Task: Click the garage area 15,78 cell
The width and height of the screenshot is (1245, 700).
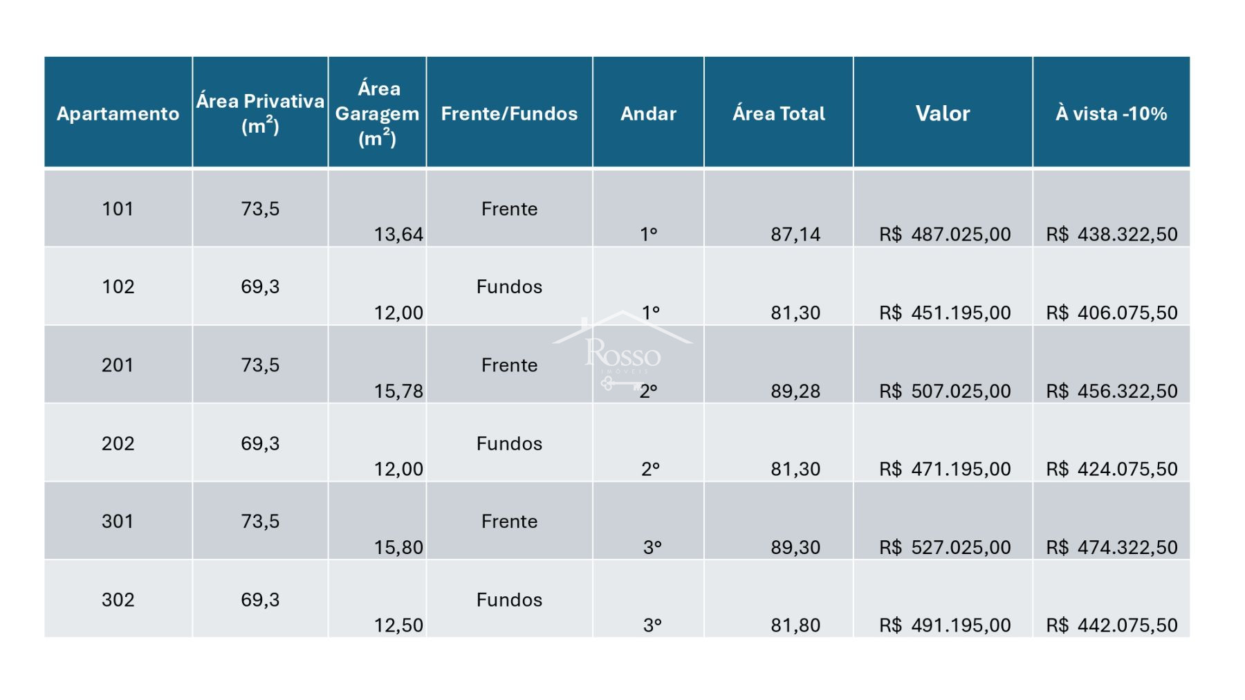Action: pos(398,391)
